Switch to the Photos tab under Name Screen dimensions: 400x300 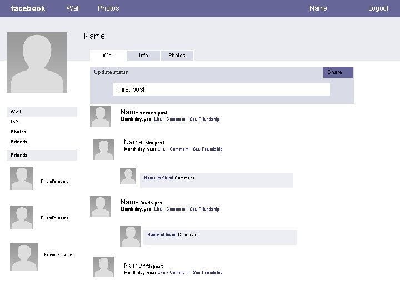tap(177, 56)
